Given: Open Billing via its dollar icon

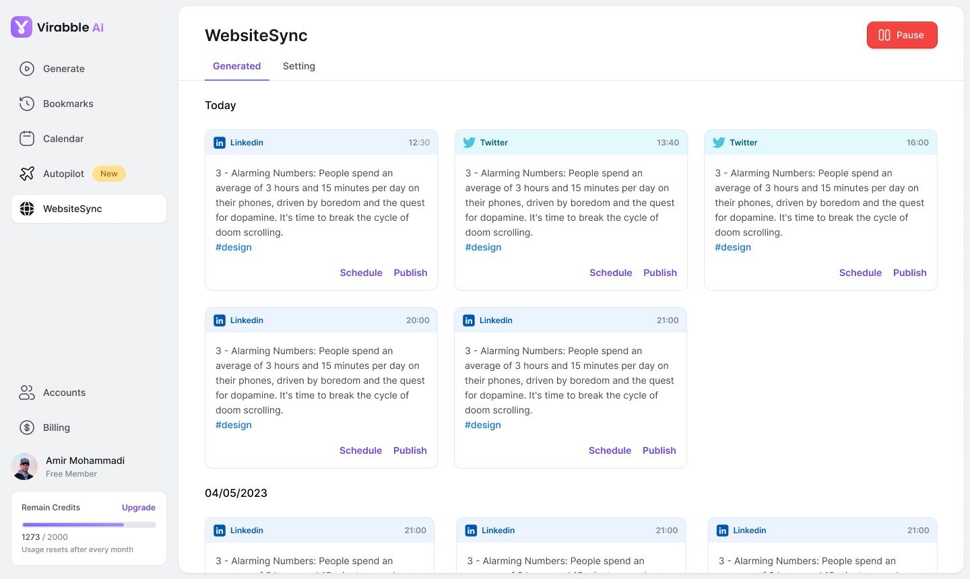Looking at the screenshot, I should coord(27,428).
